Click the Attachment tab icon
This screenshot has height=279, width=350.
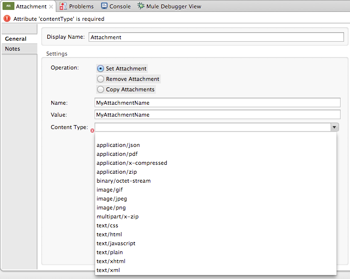click(8, 6)
